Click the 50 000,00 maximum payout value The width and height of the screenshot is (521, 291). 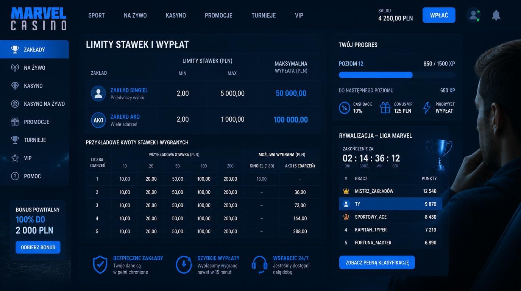click(291, 93)
